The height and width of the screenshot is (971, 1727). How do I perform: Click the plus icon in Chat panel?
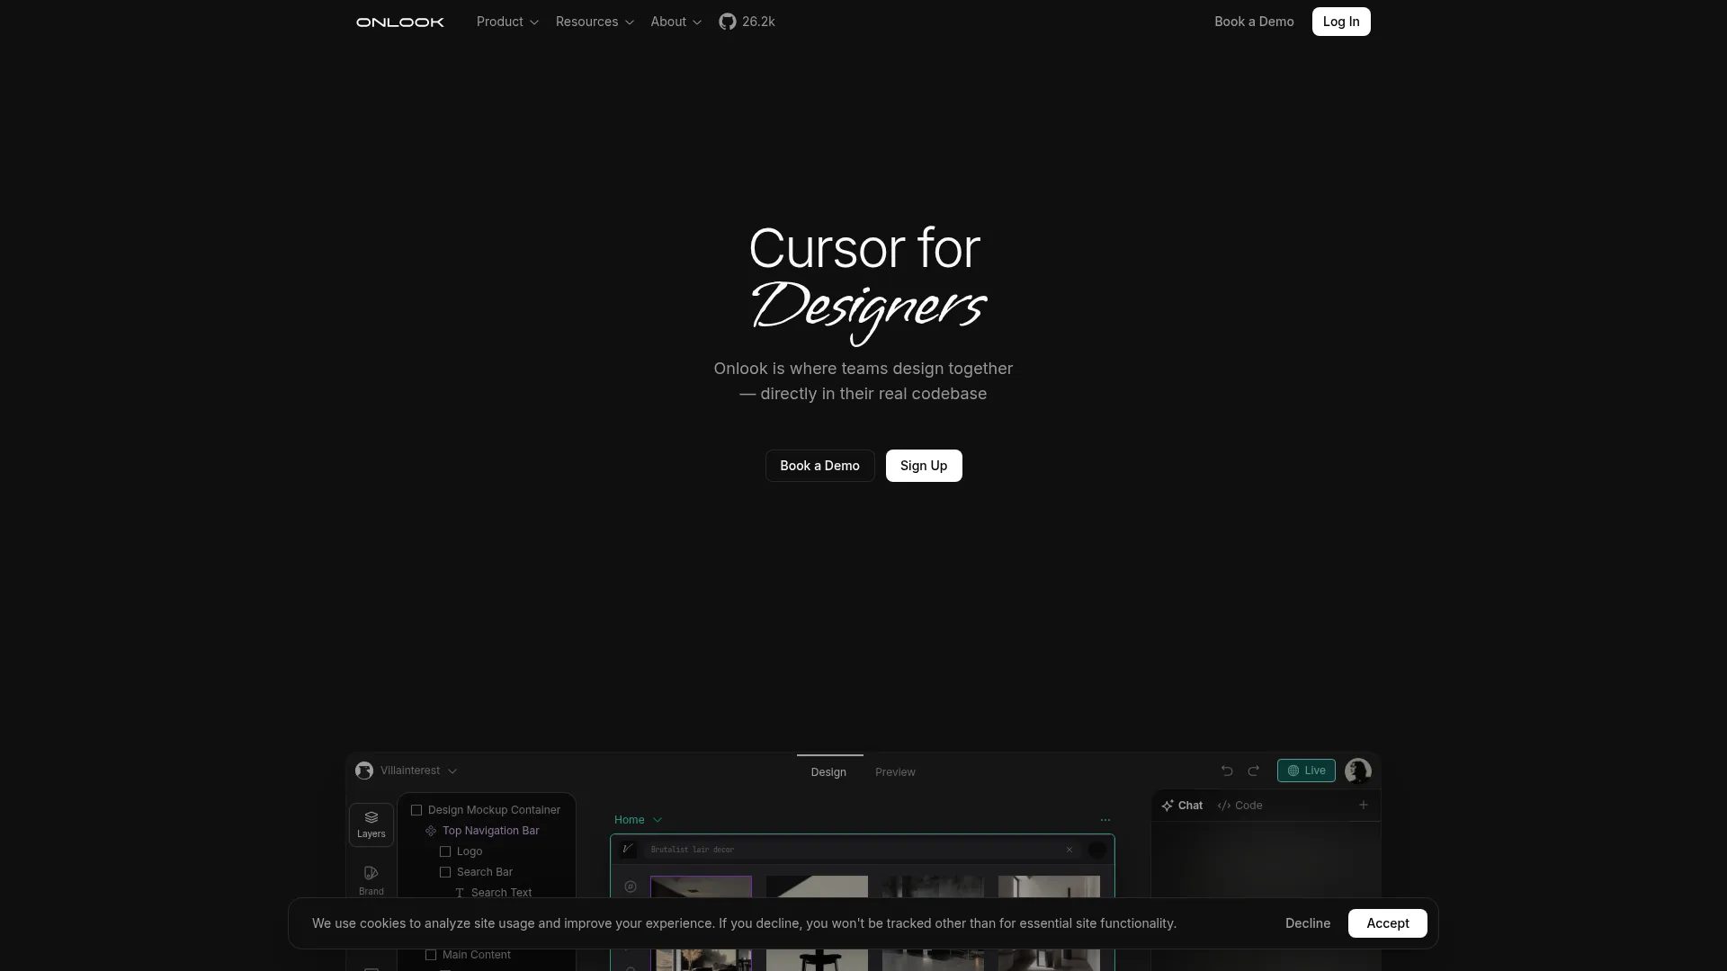click(1364, 805)
